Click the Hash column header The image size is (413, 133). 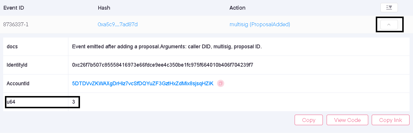point(104,8)
